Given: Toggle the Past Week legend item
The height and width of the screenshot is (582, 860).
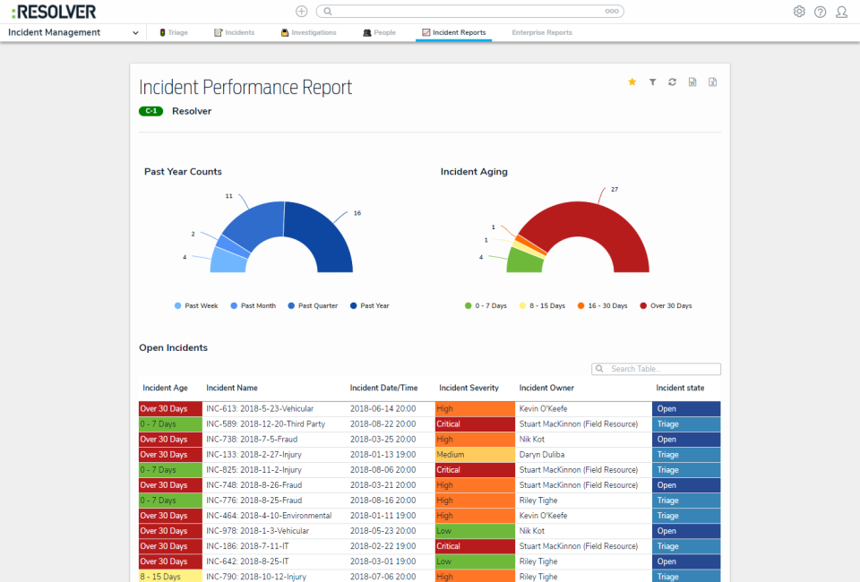Looking at the screenshot, I should pyautogui.click(x=196, y=306).
